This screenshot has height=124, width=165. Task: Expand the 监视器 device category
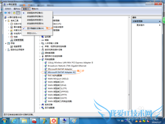click(40, 37)
